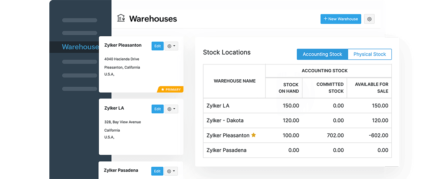Click Zylker Pleasanton card title
This screenshot has height=179, width=434.
(x=123, y=45)
